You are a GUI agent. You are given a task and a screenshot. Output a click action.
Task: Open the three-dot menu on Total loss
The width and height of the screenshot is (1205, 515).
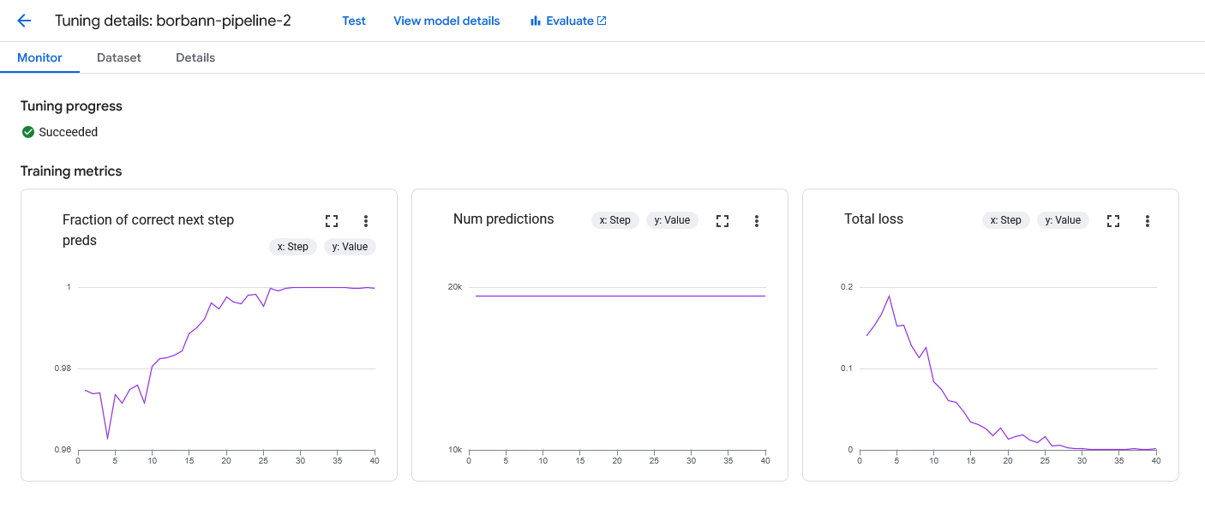(x=1148, y=220)
